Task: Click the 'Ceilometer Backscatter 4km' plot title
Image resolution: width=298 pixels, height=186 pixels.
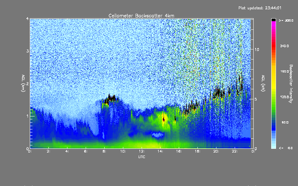Action: (141, 16)
